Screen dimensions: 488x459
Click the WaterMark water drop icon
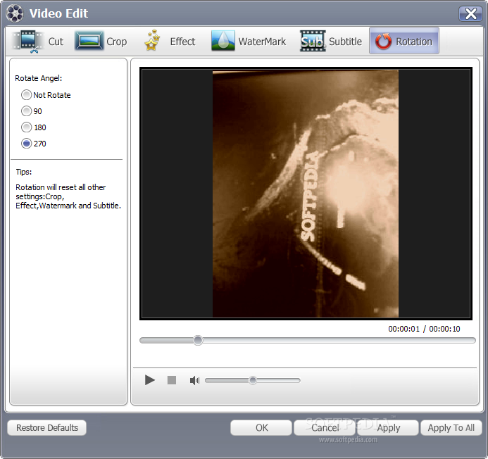pos(223,41)
